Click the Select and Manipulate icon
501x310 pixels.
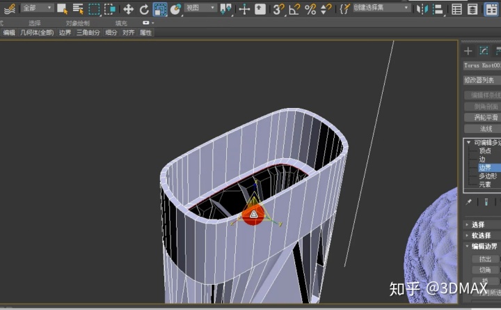point(244,9)
